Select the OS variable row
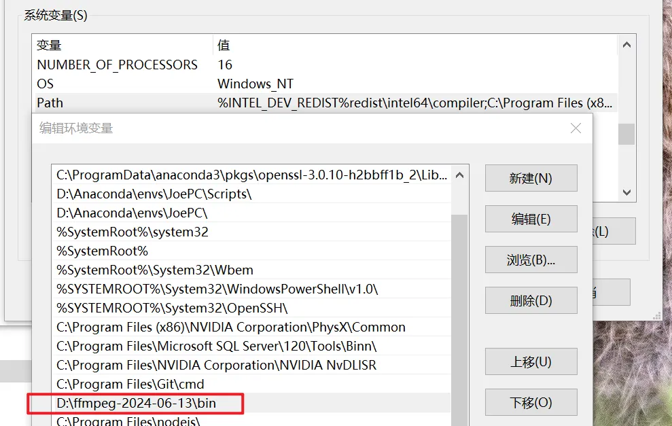 [x=325, y=84]
